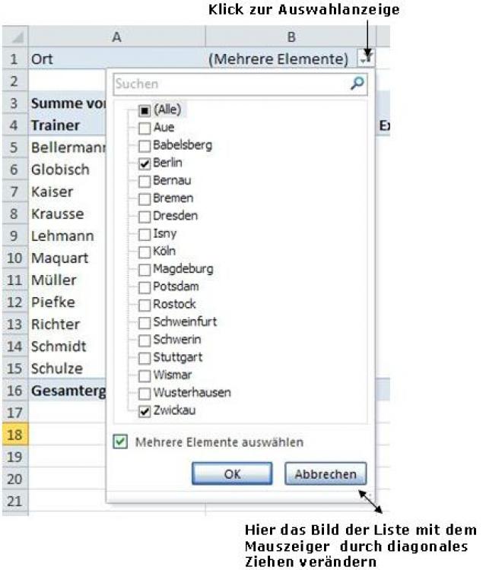Click the search magnifier icon
Screen dimensions: 486x570
click(x=357, y=84)
